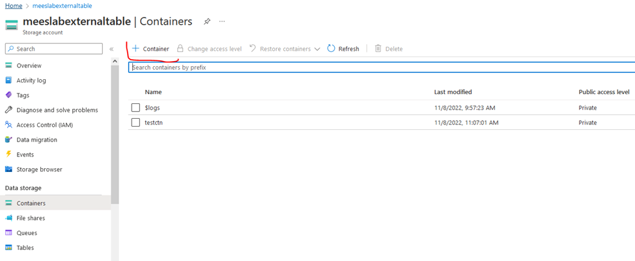Screen dimensions: 635x261
Task: Click the sidebar vertical scrollbar thumb
Action: [x=115, y=134]
